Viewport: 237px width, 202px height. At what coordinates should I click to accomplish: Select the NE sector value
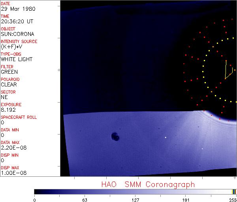4,97
